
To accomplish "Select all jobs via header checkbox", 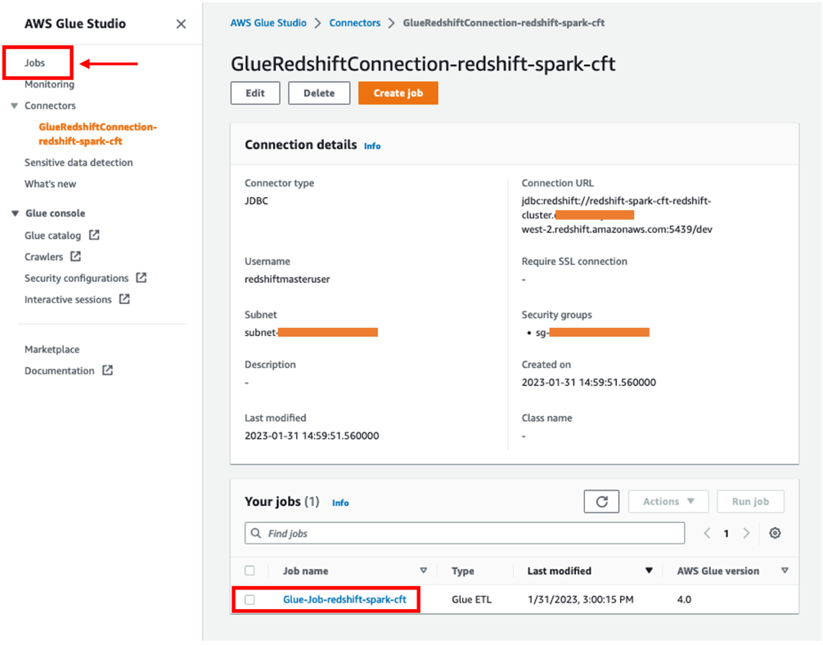I will point(250,571).
